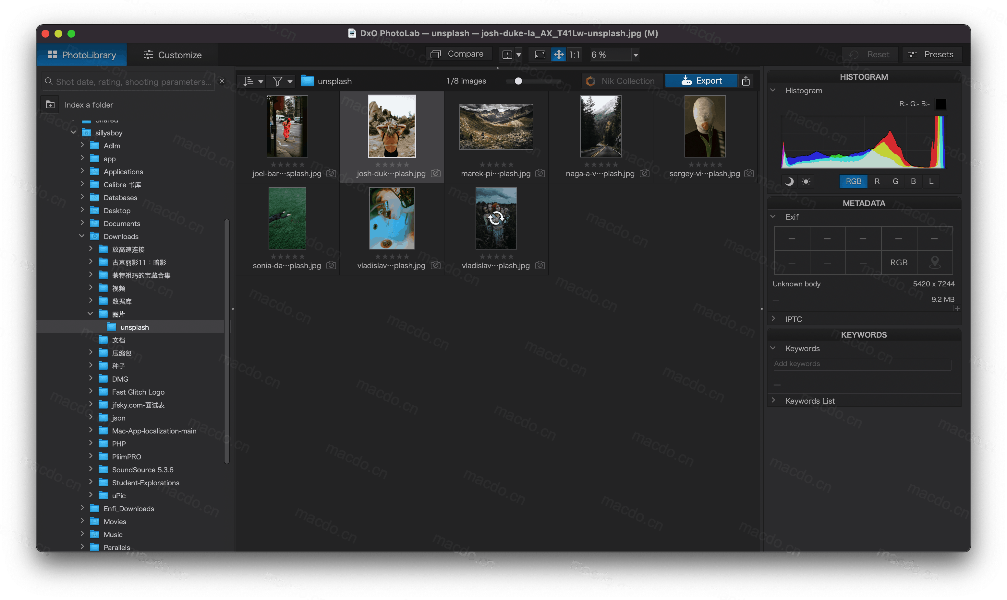The width and height of the screenshot is (1007, 600).
Task: Expand the IPTC metadata section
Action: 775,318
